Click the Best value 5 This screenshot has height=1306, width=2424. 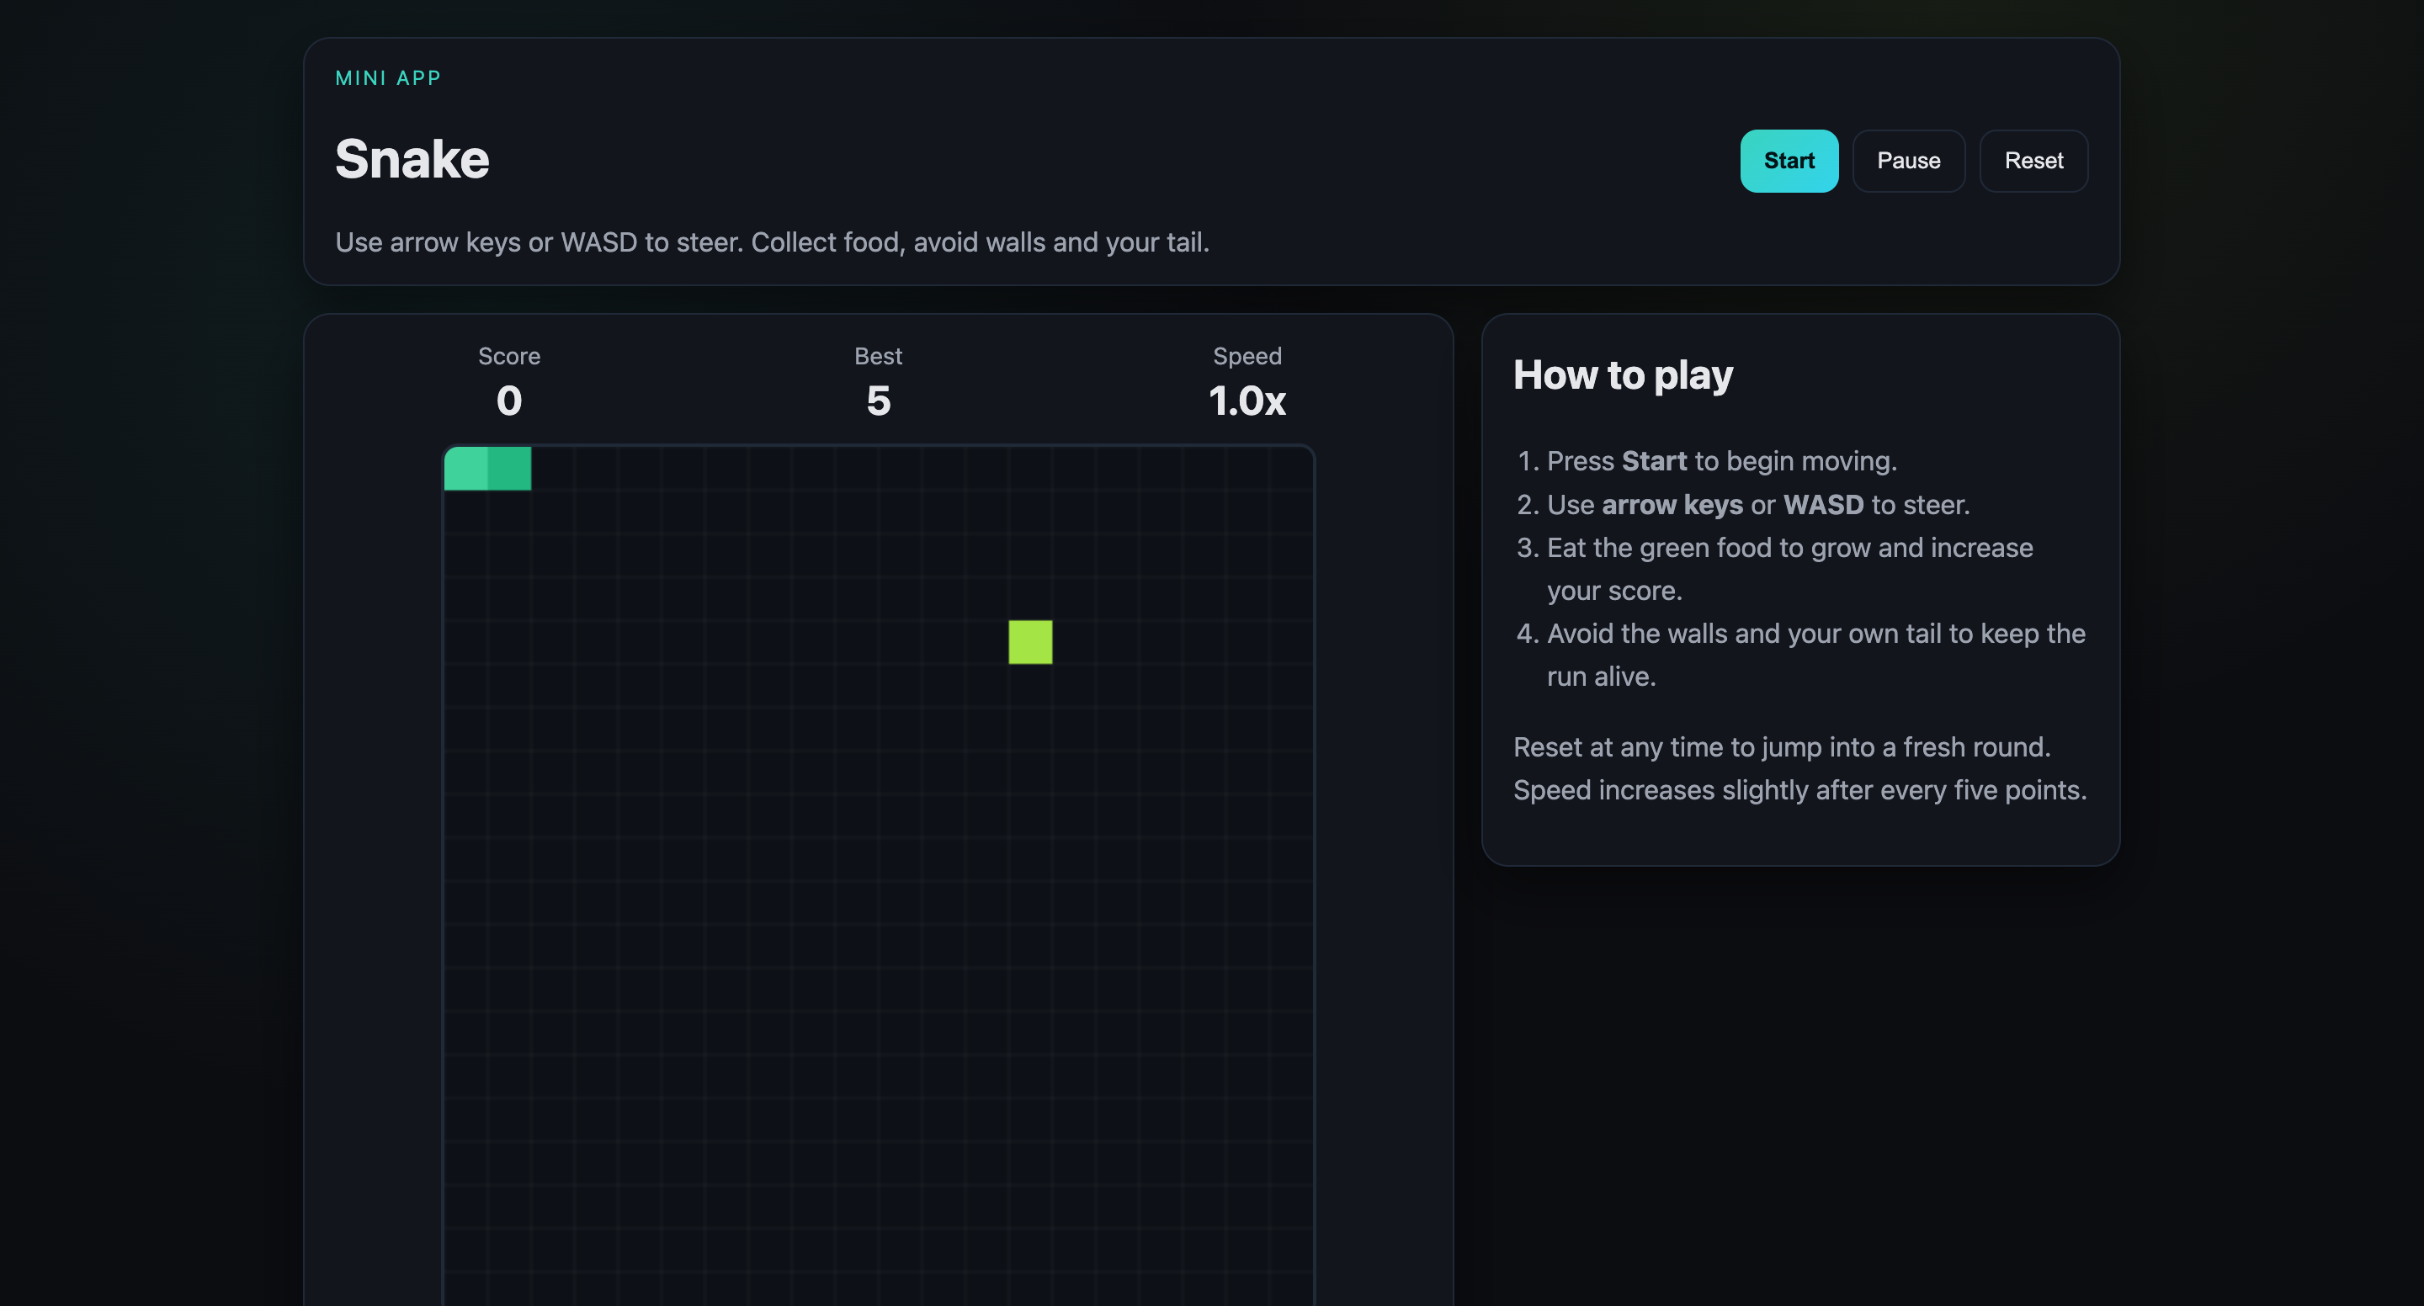(x=878, y=401)
